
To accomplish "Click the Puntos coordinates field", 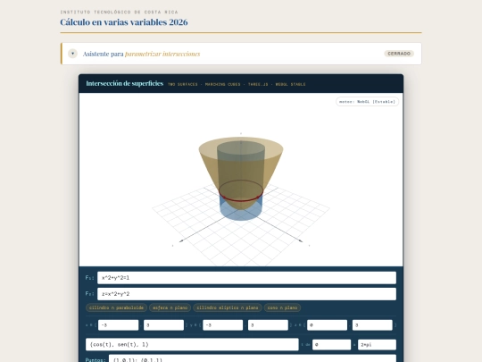I will (x=253, y=358).
